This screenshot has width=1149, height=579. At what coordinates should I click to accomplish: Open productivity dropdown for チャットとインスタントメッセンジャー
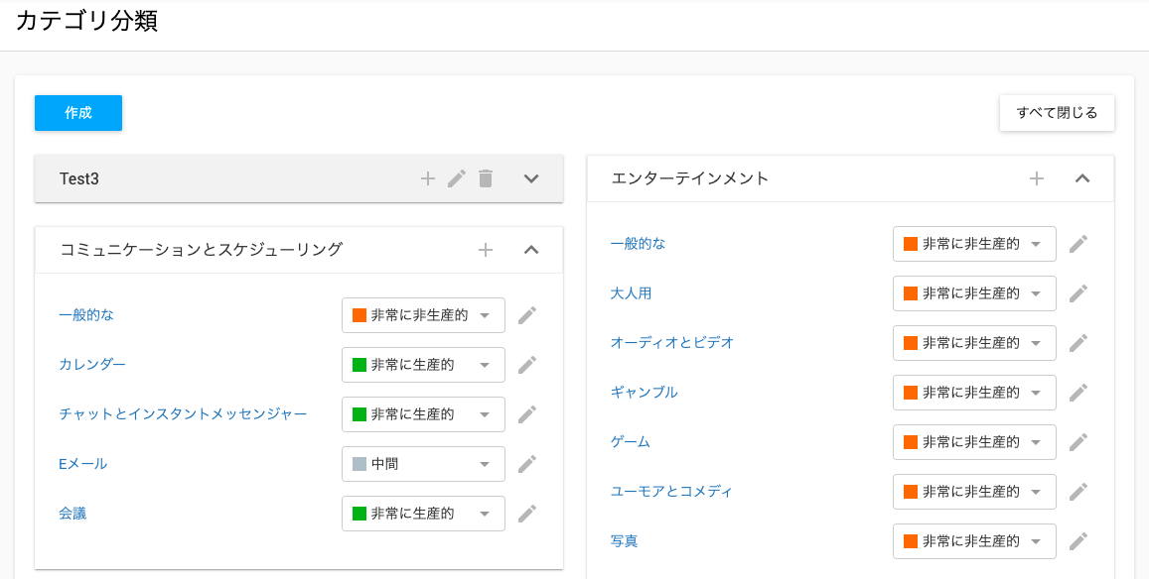click(423, 414)
